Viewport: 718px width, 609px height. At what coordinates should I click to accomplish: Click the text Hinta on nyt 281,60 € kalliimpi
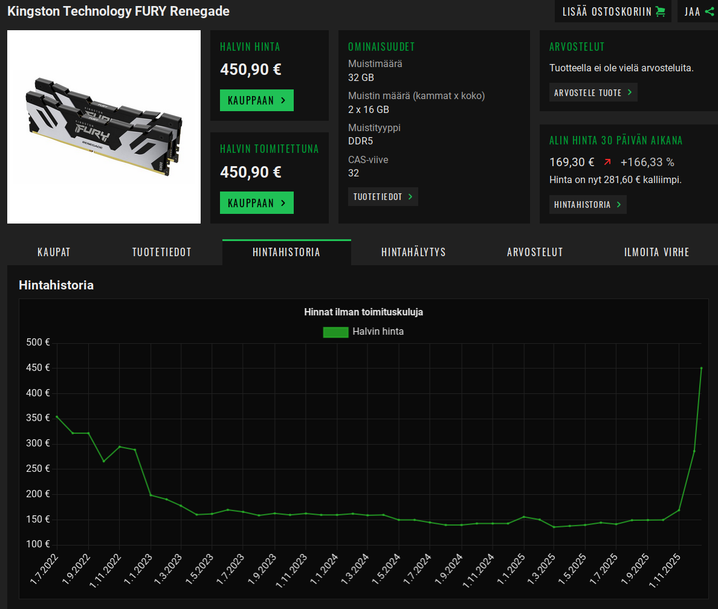(615, 180)
